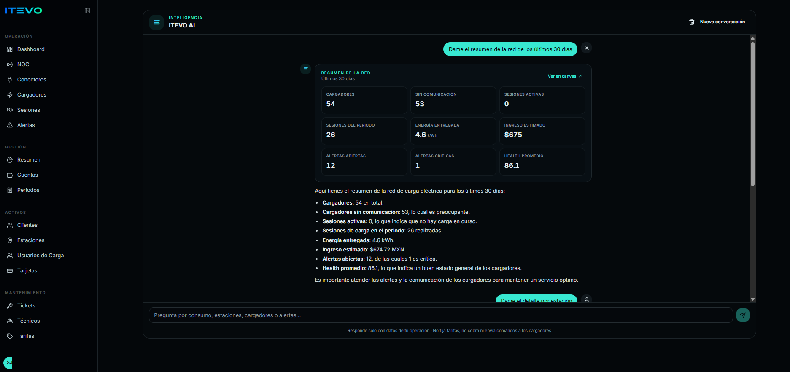Click the Resumen pie chart icon
790x372 pixels.
[x=10, y=160]
